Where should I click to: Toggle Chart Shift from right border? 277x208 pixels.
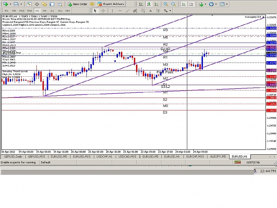191,4
